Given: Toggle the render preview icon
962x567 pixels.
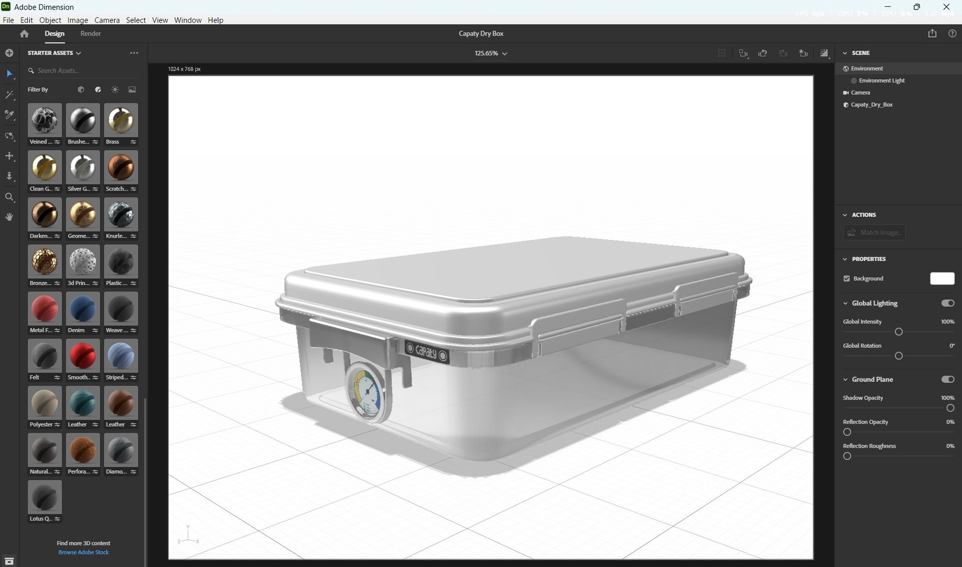Looking at the screenshot, I should [x=824, y=53].
